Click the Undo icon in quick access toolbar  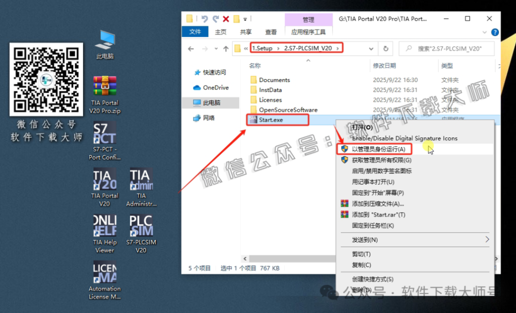(x=204, y=18)
